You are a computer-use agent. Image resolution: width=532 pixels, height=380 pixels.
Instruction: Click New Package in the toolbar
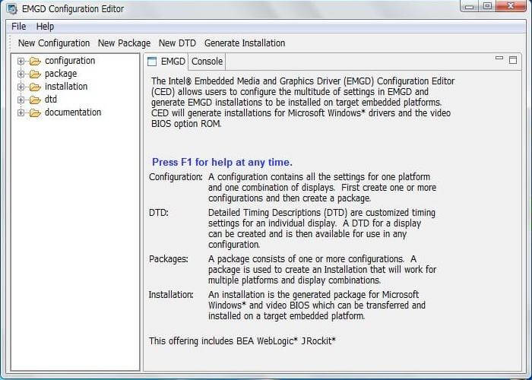[x=124, y=43]
